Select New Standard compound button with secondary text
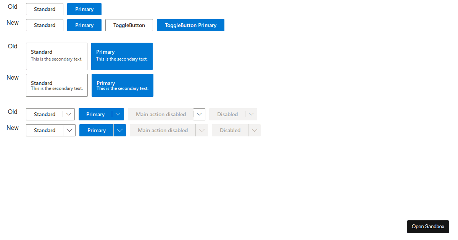The height and width of the screenshot is (240, 458). [x=56, y=85]
